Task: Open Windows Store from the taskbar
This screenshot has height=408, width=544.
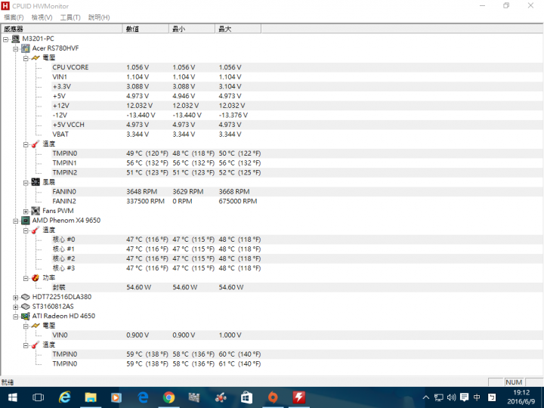Action: point(246,397)
